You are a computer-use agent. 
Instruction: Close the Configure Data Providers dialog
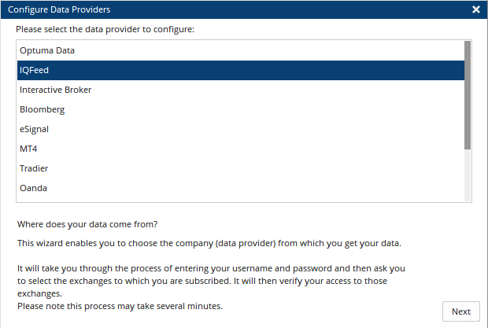(x=476, y=9)
